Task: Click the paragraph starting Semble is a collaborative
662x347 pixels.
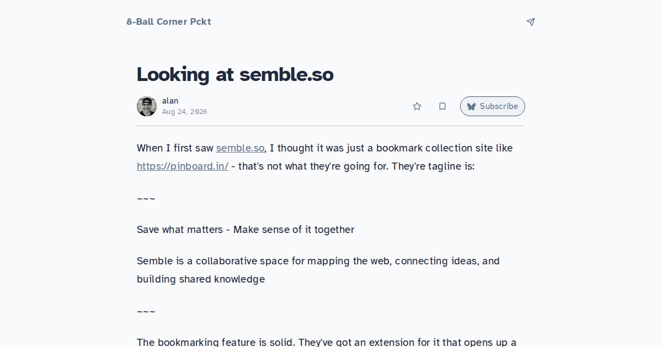Action: pyautogui.click(x=318, y=270)
